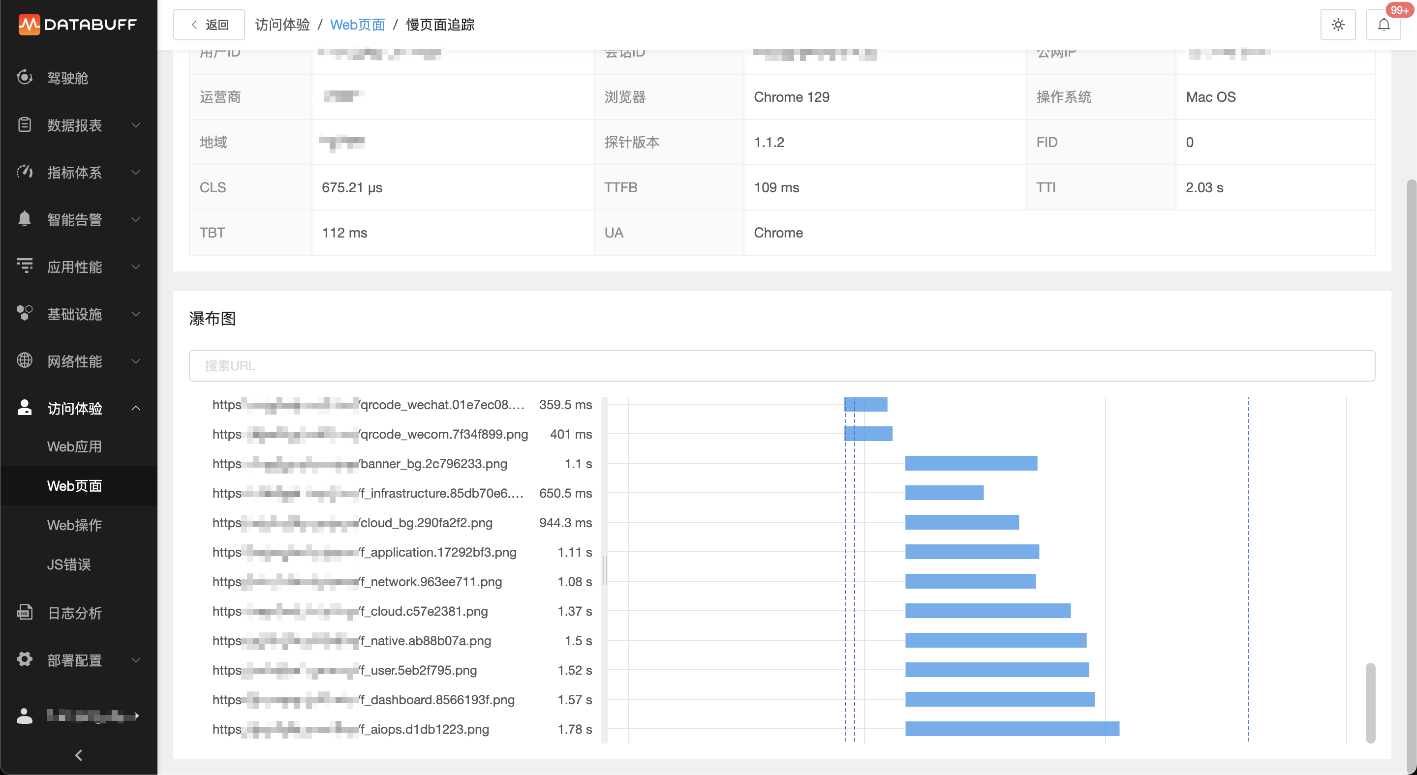Click the 基础设施 hexagon icon
Viewport: 1417px width, 775px height.
pos(24,313)
